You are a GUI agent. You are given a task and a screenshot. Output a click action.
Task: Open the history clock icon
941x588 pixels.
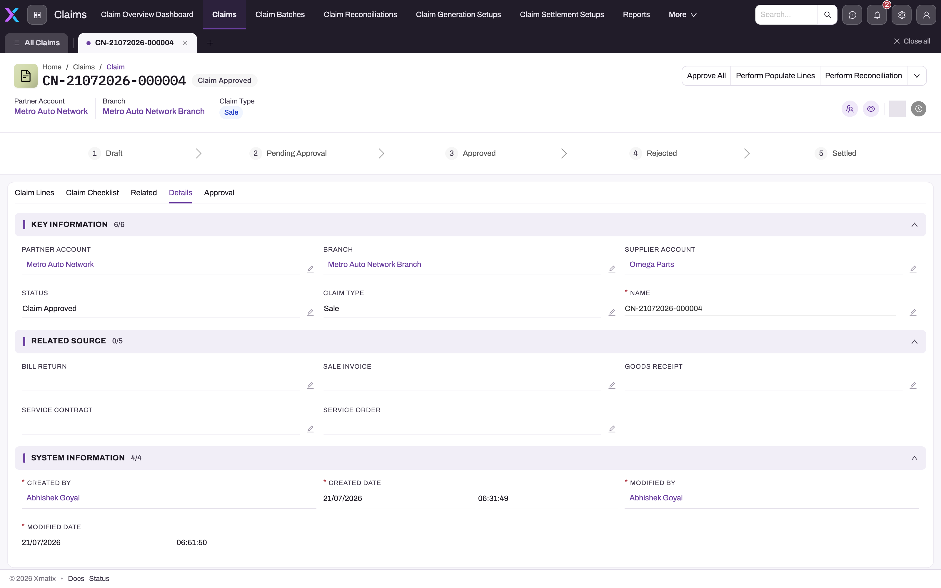click(x=918, y=109)
